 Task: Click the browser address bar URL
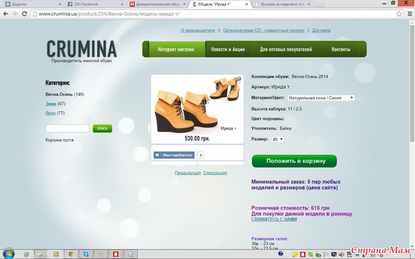[x=109, y=14]
